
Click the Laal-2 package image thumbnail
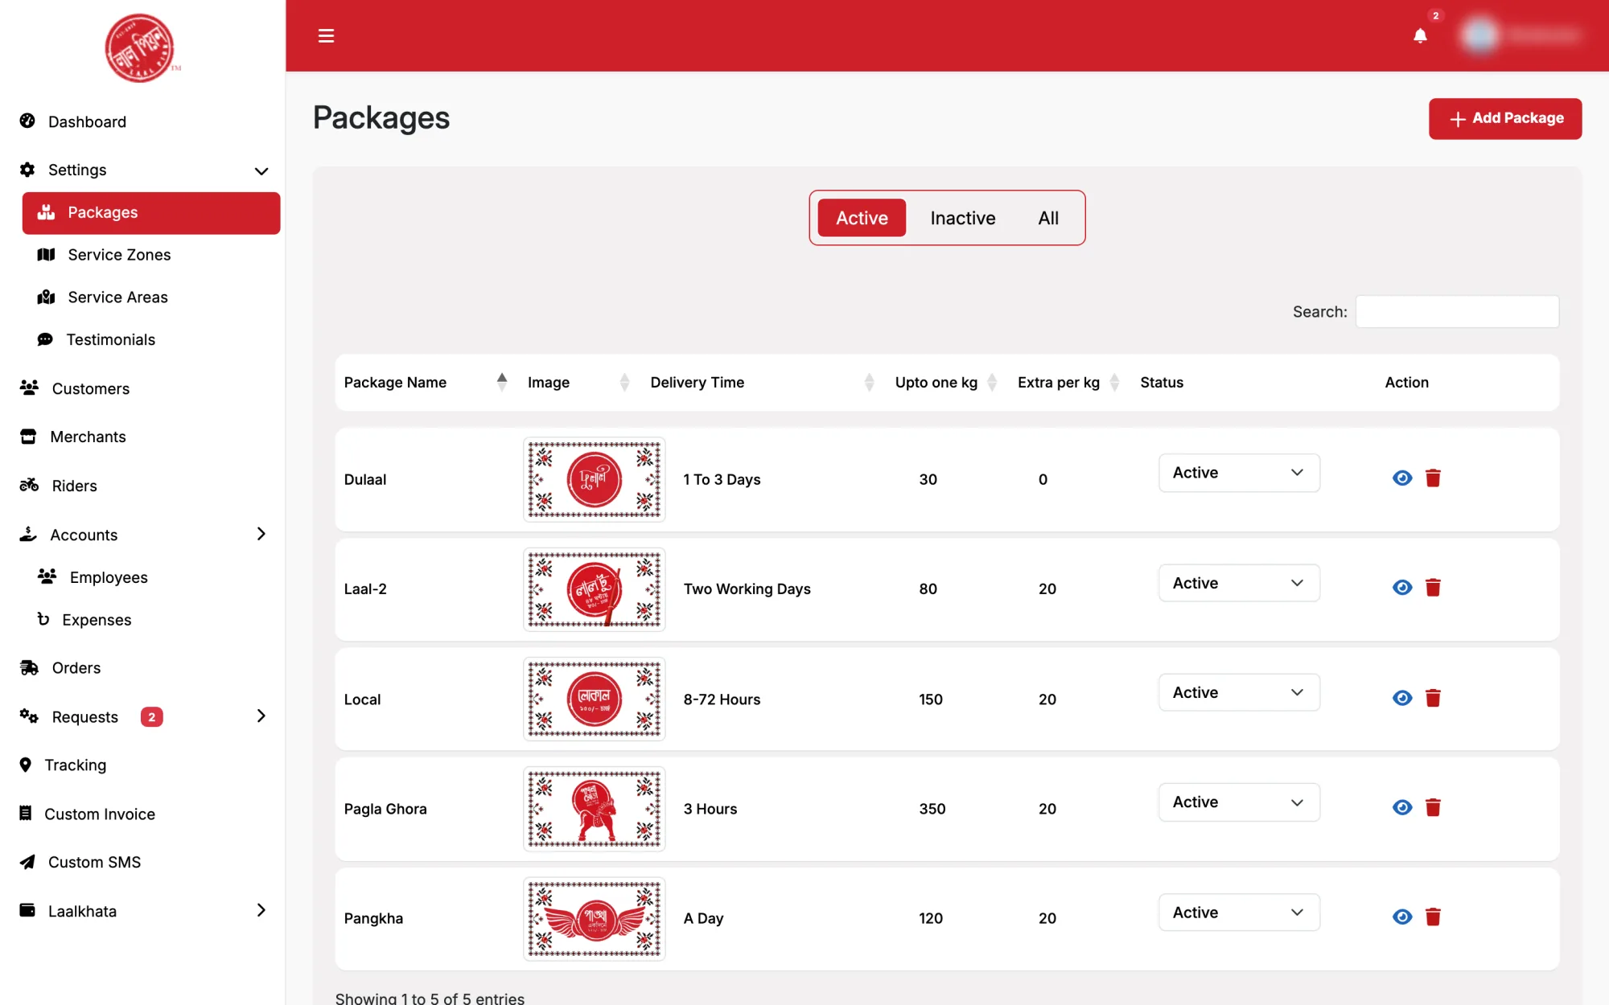[x=595, y=589]
